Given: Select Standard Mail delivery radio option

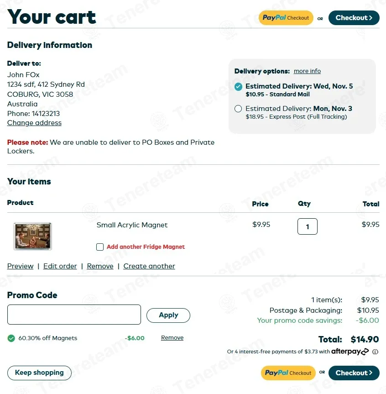Looking at the screenshot, I should tap(238, 86).
